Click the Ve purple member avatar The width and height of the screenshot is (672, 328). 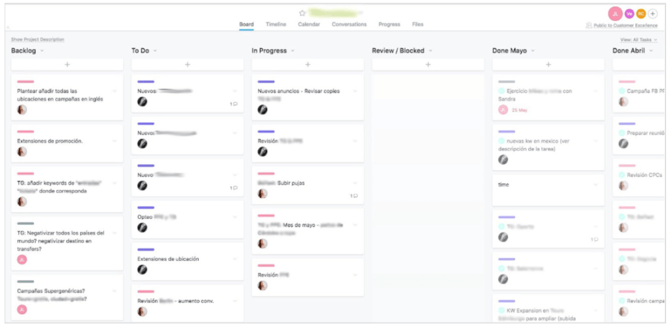point(629,14)
